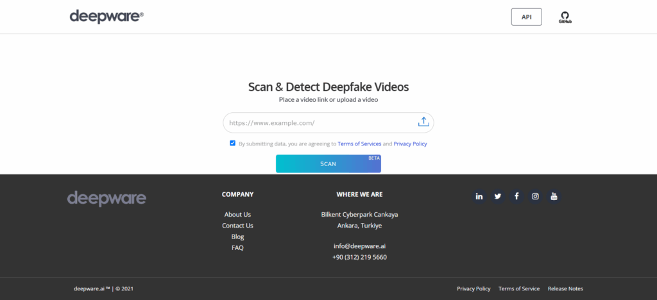Screen dimensions: 657x300
Task: Click the phone number +90 (312) 219 5660
Action: click(x=359, y=257)
